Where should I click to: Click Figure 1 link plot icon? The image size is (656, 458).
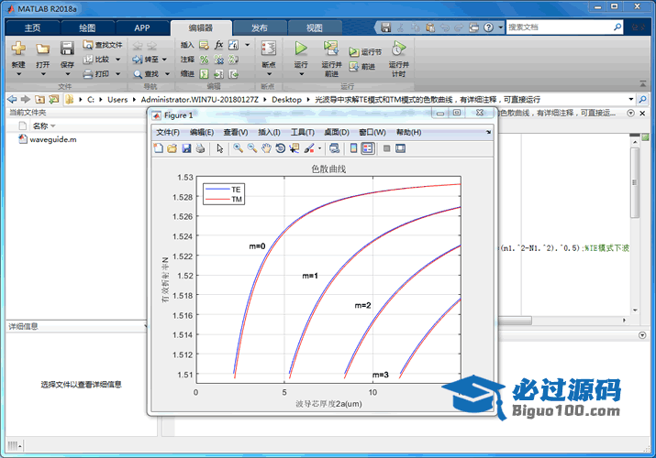(334, 148)
